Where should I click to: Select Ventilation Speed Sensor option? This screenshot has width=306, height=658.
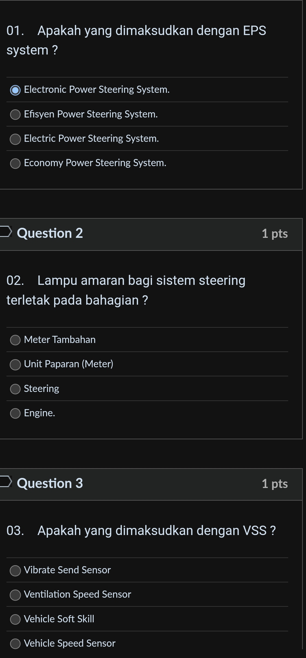[x=15, y=595]
